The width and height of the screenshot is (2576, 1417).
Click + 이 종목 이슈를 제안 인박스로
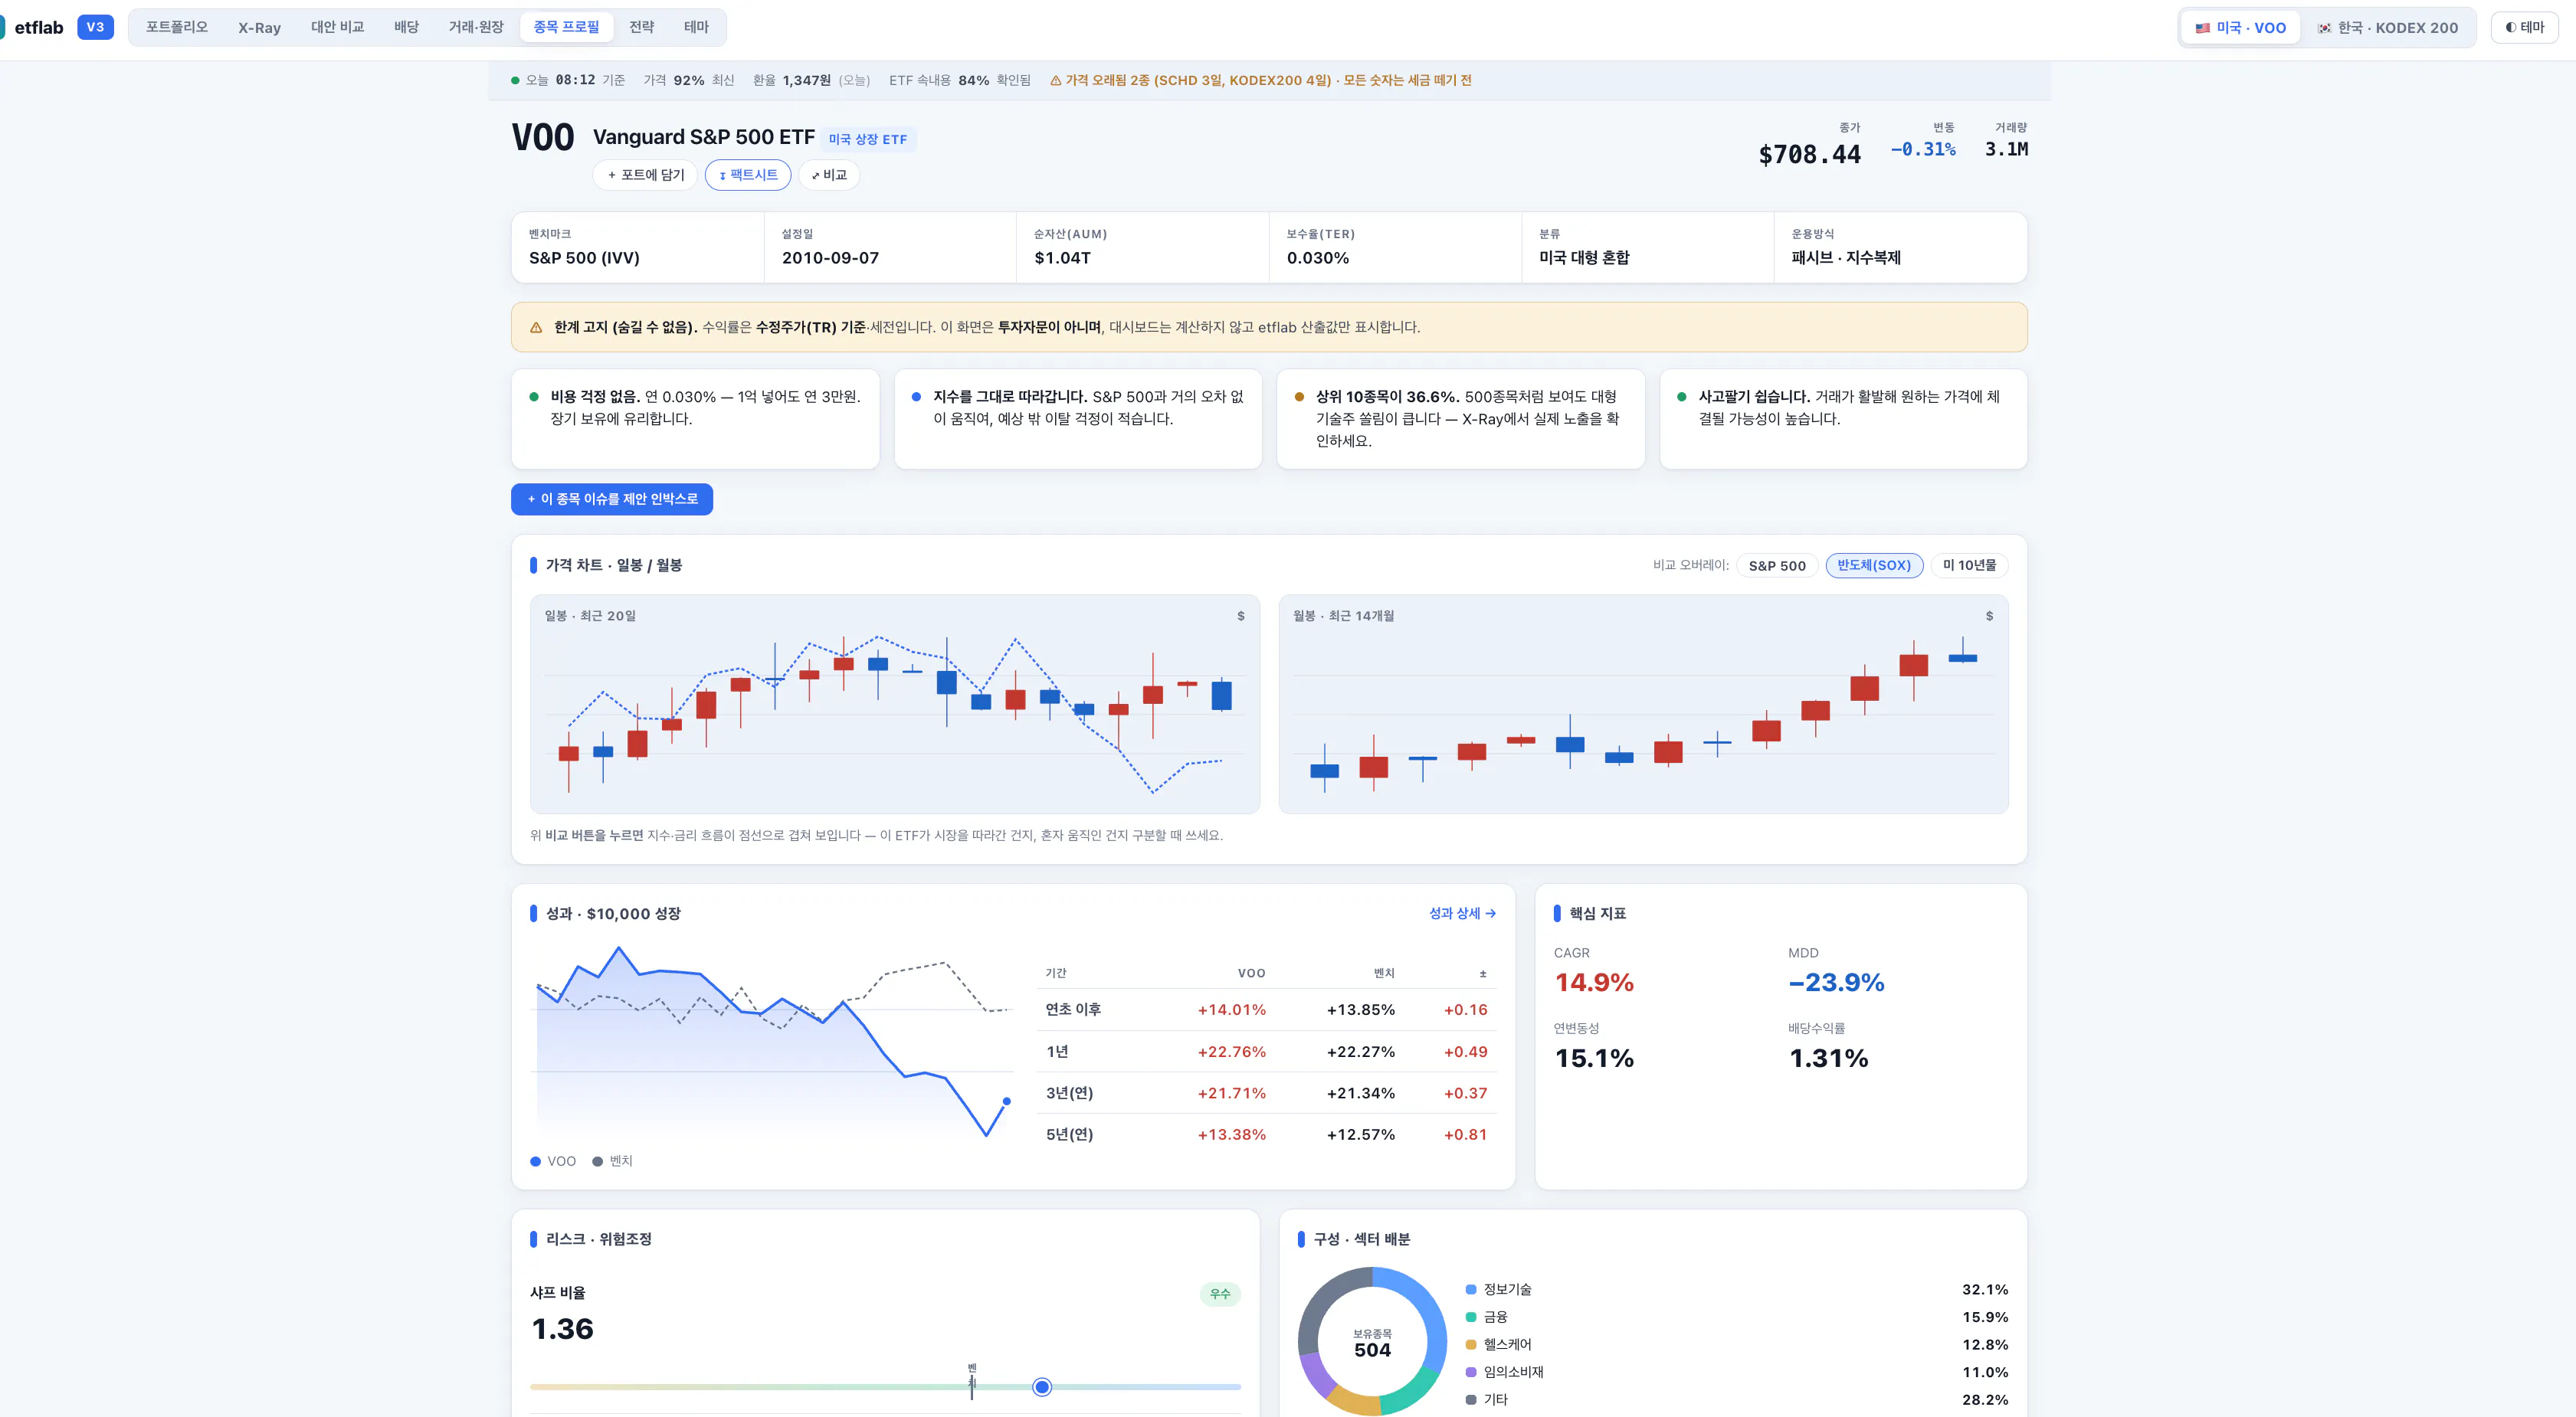coord(612,499)
